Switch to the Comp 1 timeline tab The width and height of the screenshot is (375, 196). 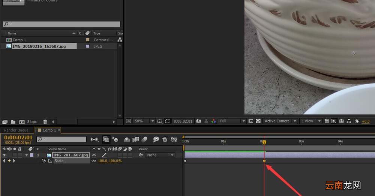[49, 130]
